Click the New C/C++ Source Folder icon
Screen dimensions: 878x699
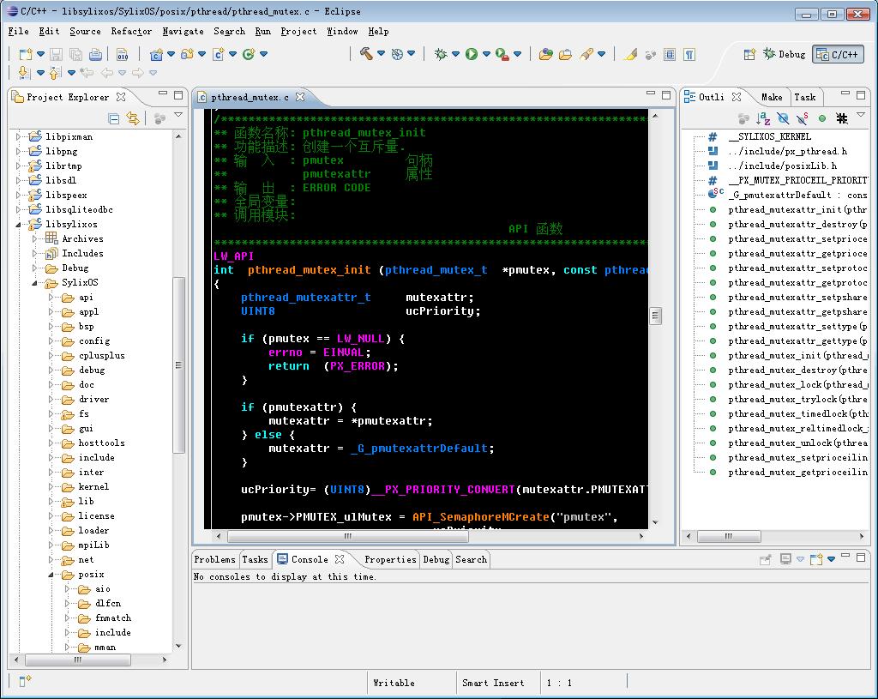(187, 54)
